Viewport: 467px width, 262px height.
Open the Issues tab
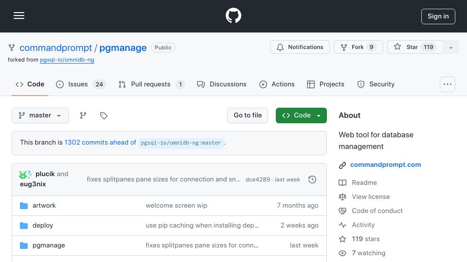pos(81,84)
